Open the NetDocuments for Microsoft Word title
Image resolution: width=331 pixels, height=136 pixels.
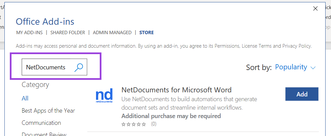pyautogui.click(x=176, y=90)
